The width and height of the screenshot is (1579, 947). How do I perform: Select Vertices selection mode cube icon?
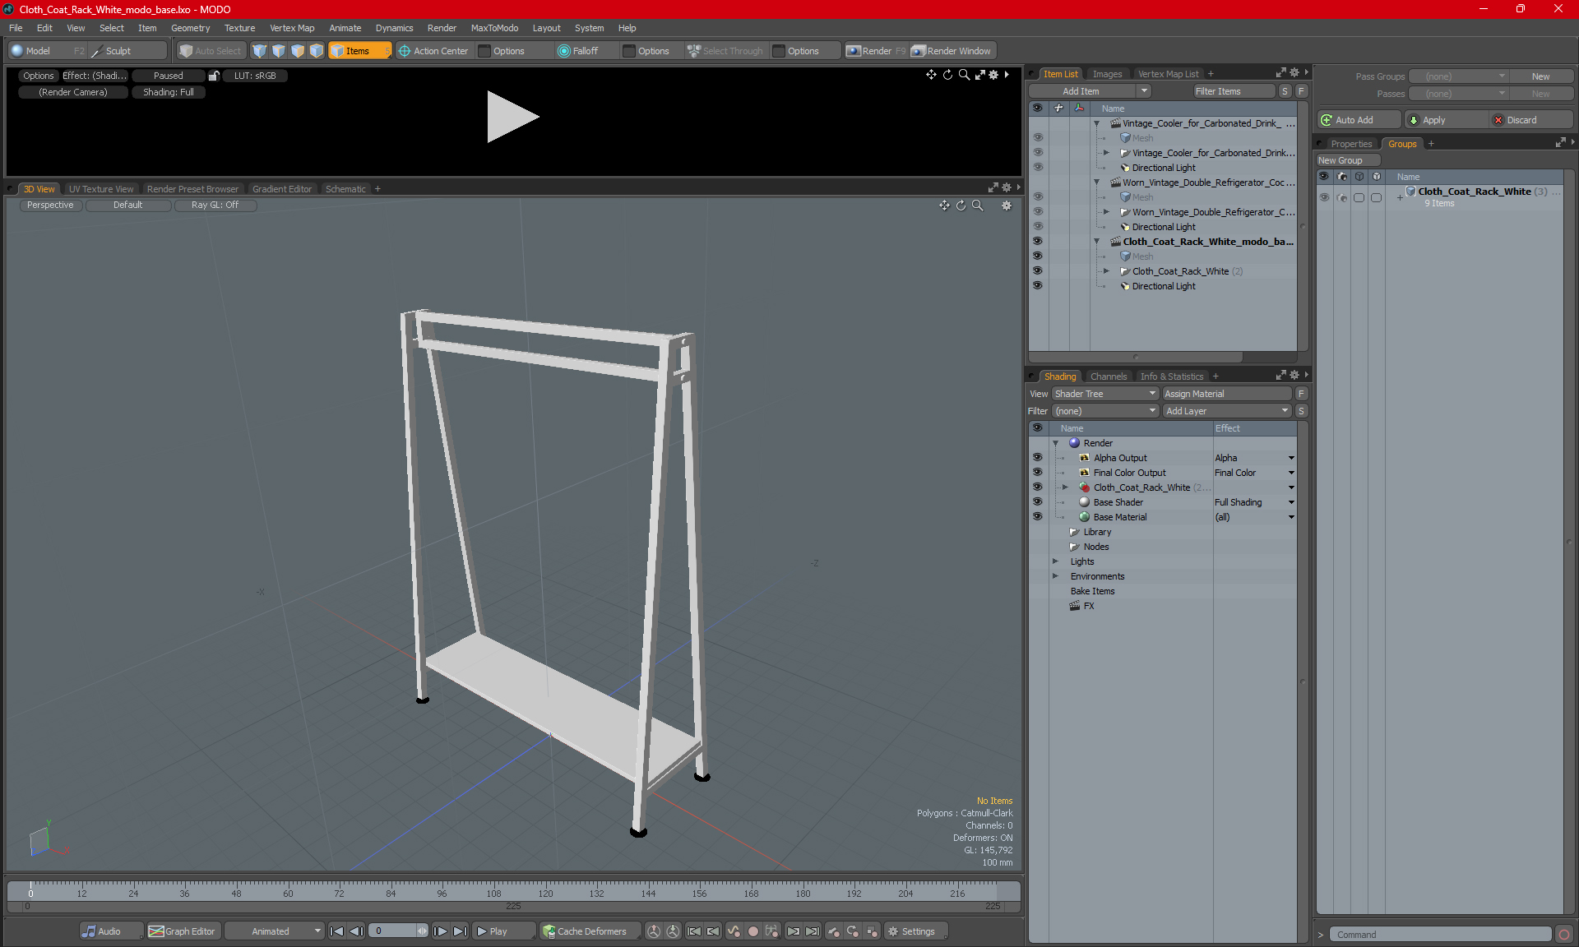[260, 51]
